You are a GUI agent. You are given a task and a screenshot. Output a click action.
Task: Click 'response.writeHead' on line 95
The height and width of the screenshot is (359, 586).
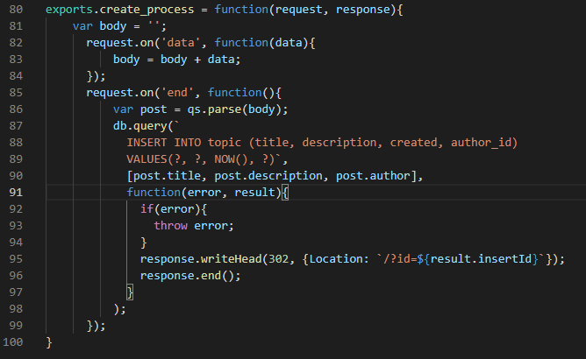click(201, 259)
